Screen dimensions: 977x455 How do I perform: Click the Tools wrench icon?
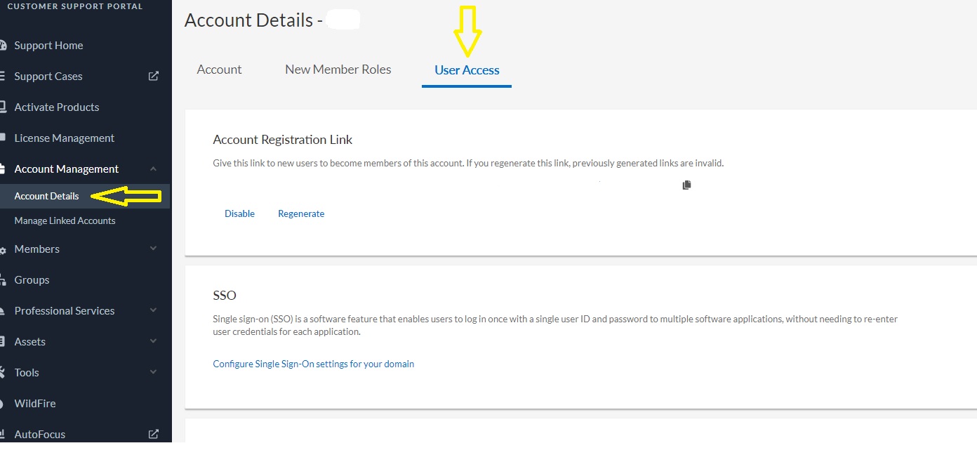pyautogui.click(x=4, y=373)
